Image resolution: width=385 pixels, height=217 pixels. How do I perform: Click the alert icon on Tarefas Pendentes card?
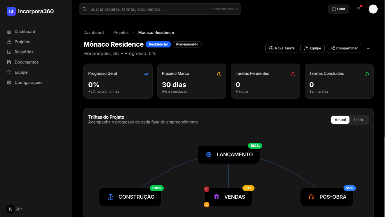(293, 74)
